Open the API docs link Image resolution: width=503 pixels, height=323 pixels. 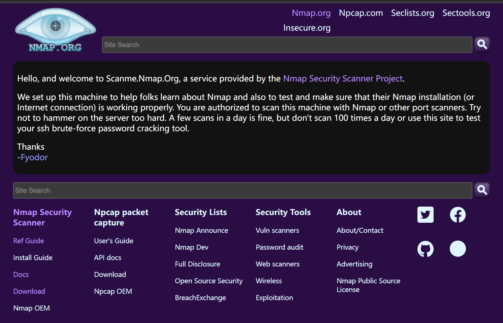107,258
